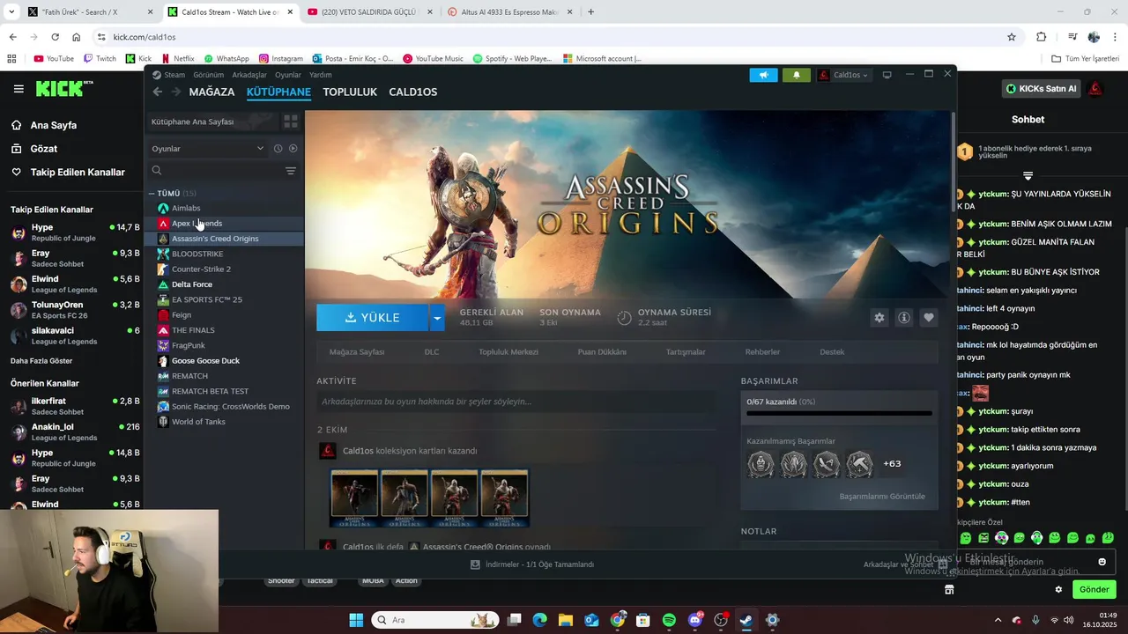Expand YÜKLE install options arrow
The width and height of the screenshot is (1128, 634).
(x=437, y=318)
